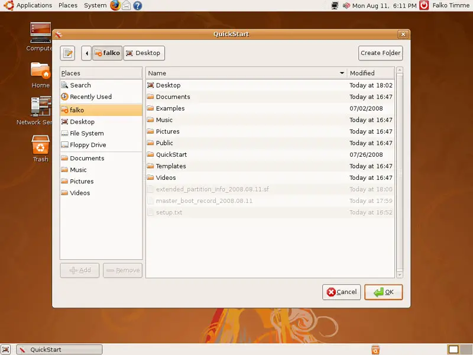Click the Music folder icon in file list

(x=150, y=120)
